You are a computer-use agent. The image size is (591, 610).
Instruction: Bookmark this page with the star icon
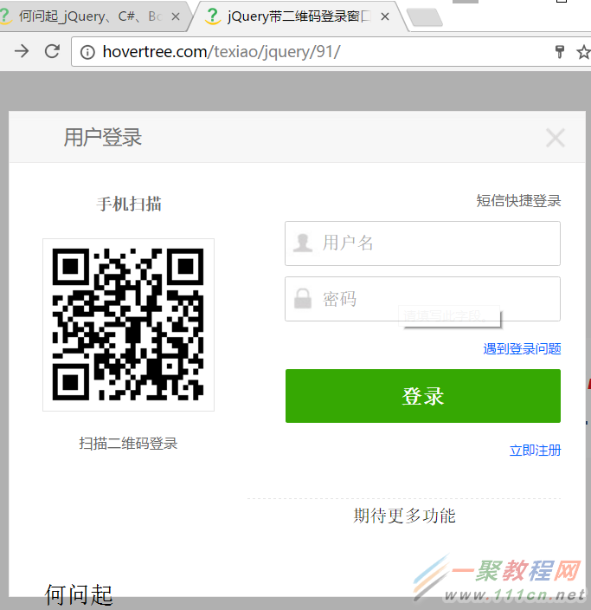tap(583, 52)
